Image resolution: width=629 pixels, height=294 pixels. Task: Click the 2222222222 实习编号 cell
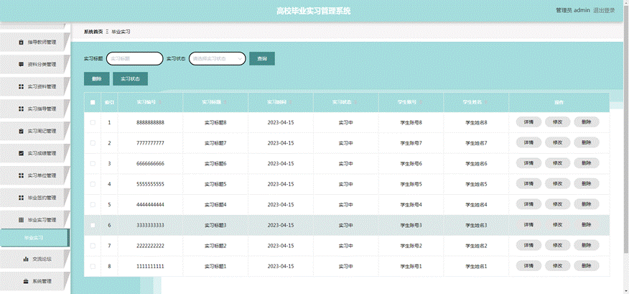pos(151,245)
